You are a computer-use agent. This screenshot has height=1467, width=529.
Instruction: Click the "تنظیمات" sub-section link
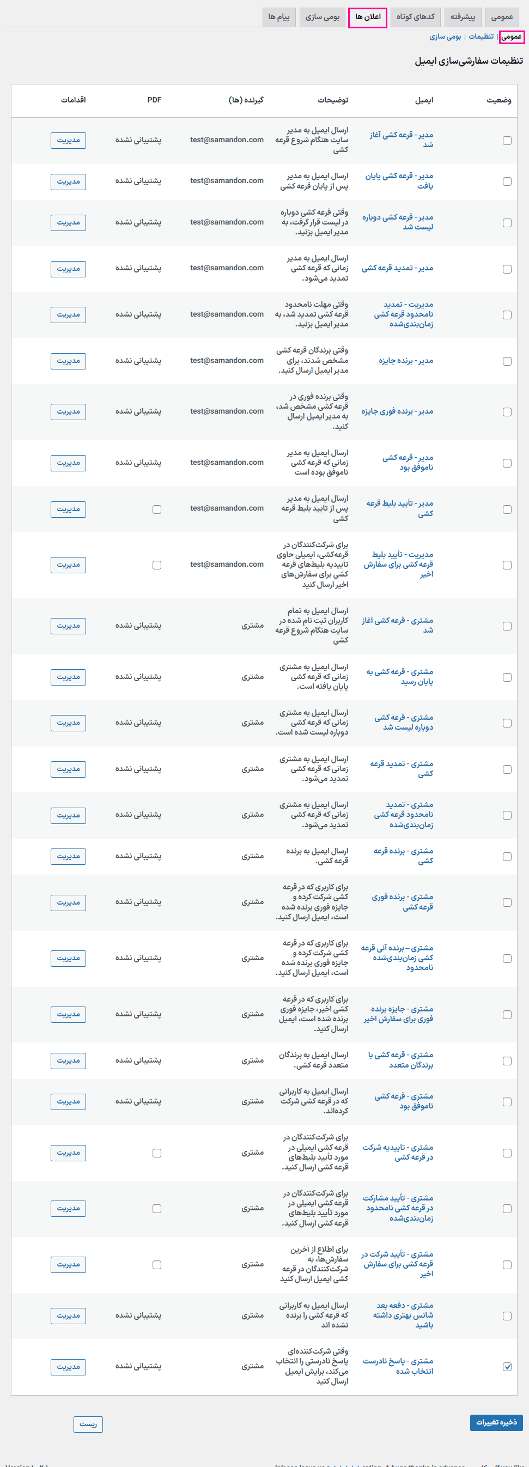click(x=481, y=37)
